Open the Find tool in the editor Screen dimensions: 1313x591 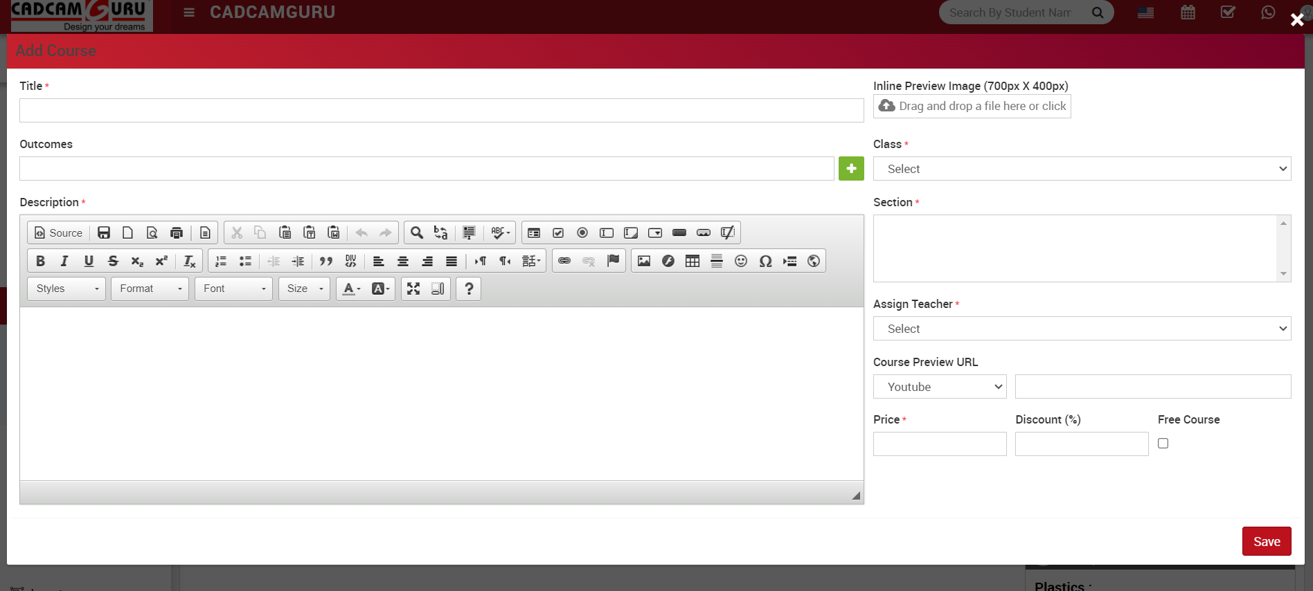416,233
